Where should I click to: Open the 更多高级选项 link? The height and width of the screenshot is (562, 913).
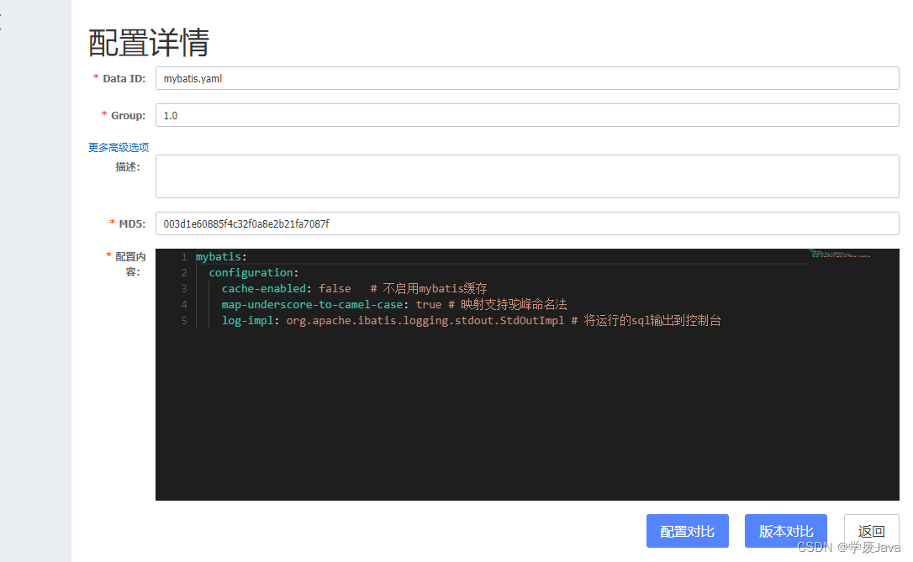point(119,147)
